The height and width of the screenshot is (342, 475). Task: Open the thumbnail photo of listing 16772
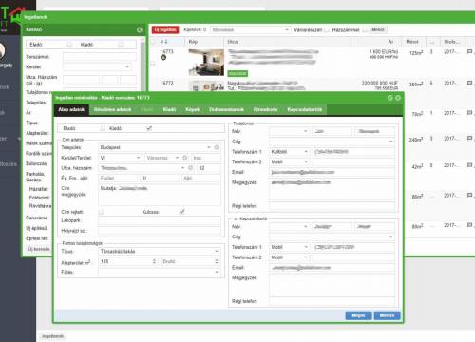[206, 85]
